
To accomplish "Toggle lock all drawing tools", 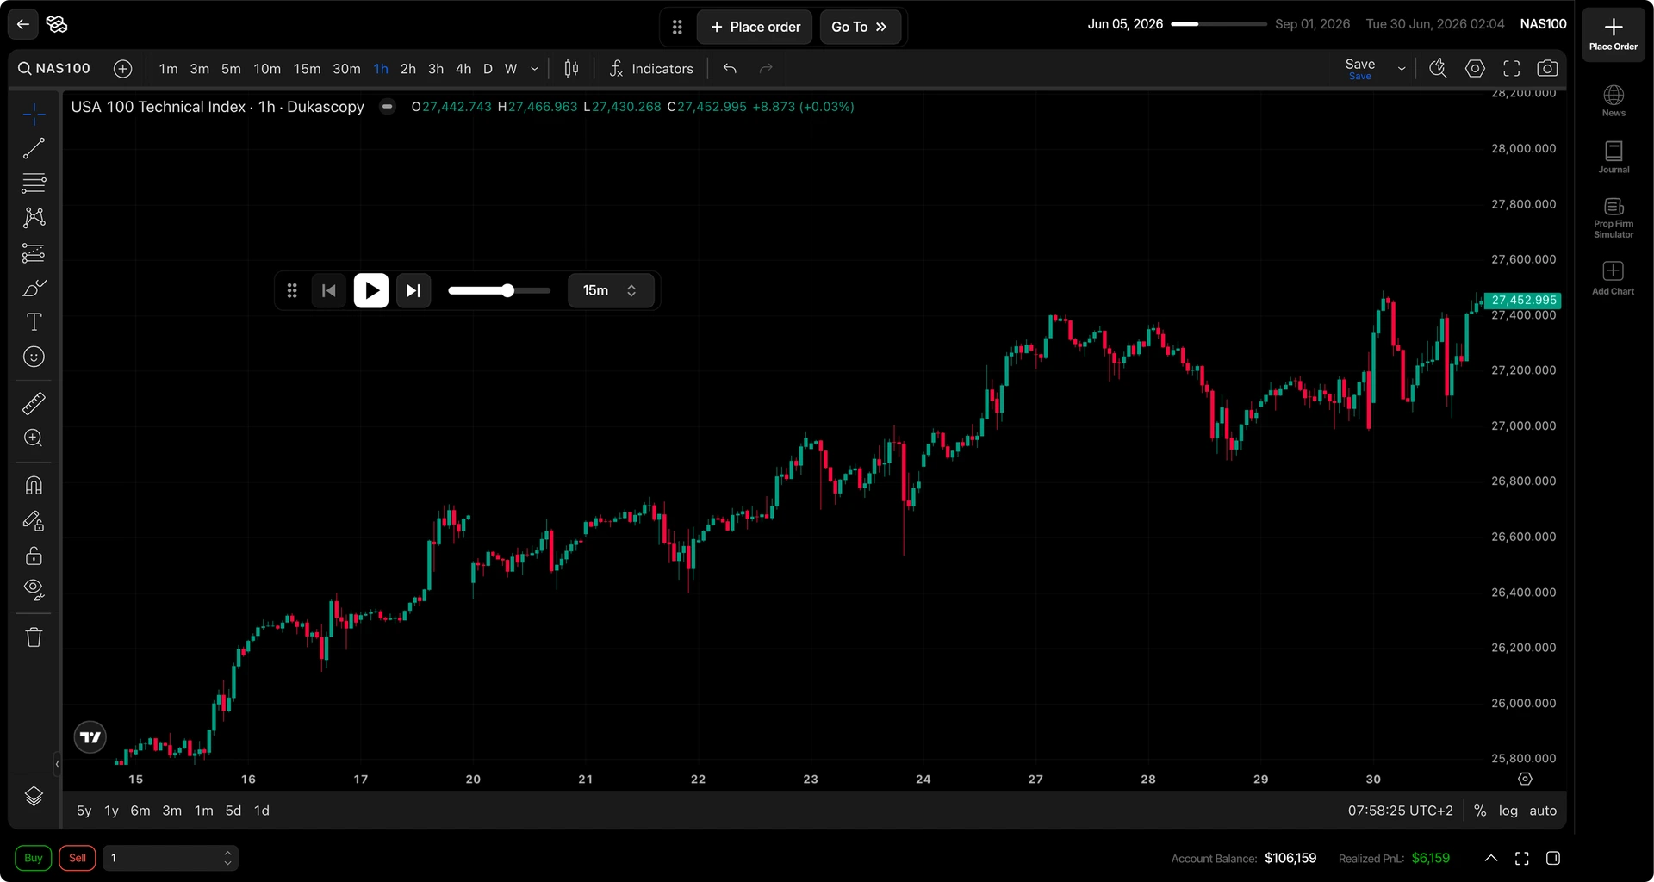I will click(x=34, y=556).
